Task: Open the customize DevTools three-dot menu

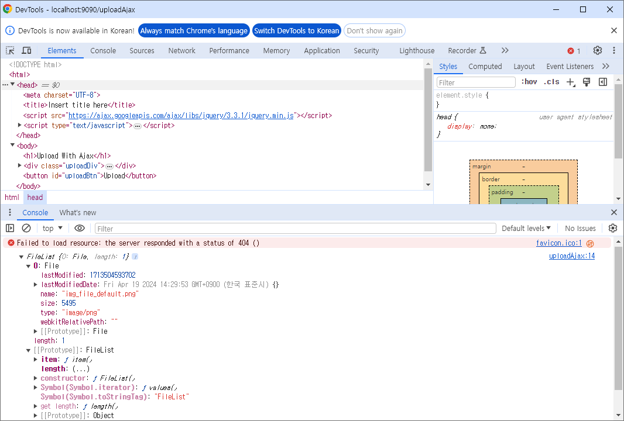Action: tap(613, 50)
